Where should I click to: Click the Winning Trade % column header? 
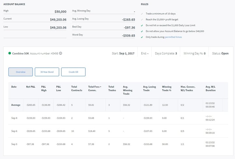167,88
